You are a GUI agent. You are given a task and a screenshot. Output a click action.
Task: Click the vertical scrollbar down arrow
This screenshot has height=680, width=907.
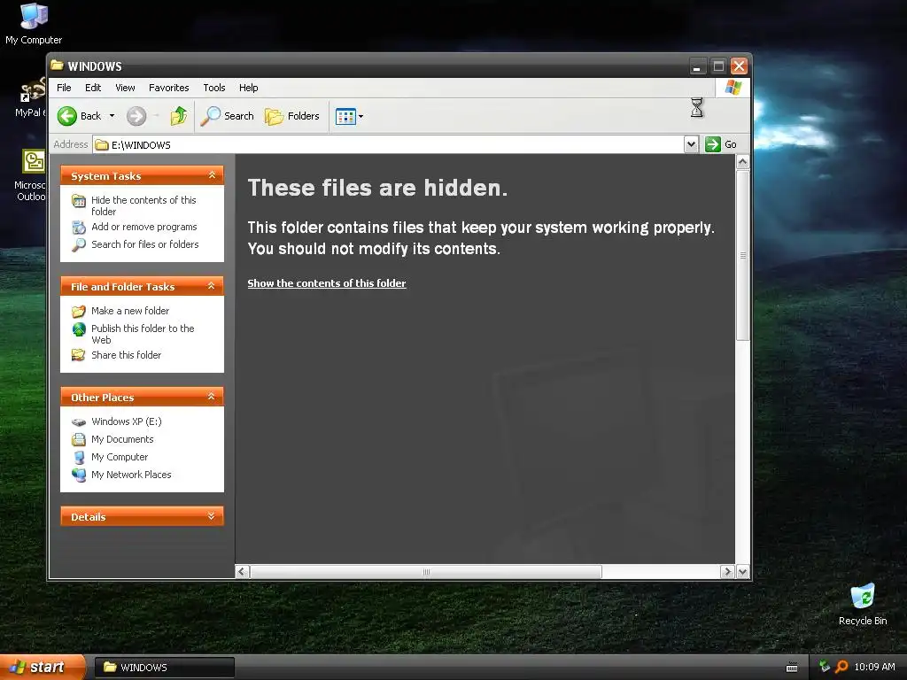743,572
